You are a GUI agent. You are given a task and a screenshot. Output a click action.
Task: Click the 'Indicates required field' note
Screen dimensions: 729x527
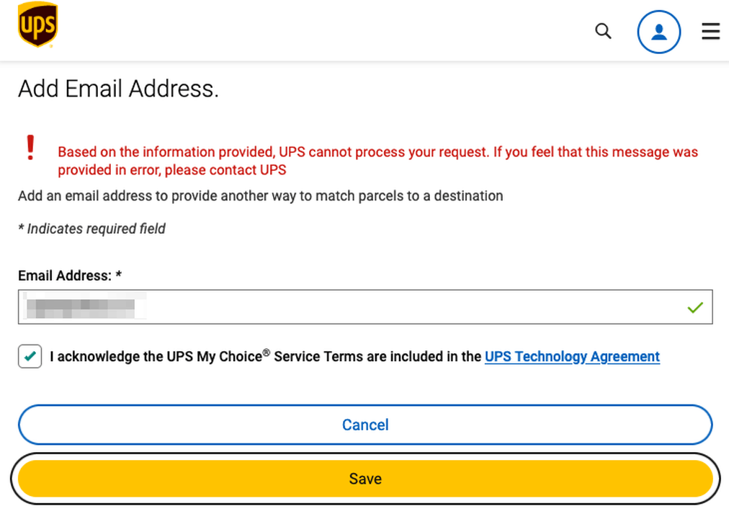tap(92, 229)
